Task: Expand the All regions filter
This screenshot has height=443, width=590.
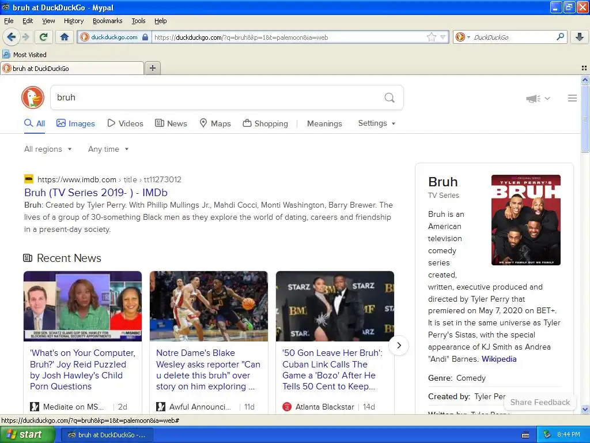Action: [48, 149]
